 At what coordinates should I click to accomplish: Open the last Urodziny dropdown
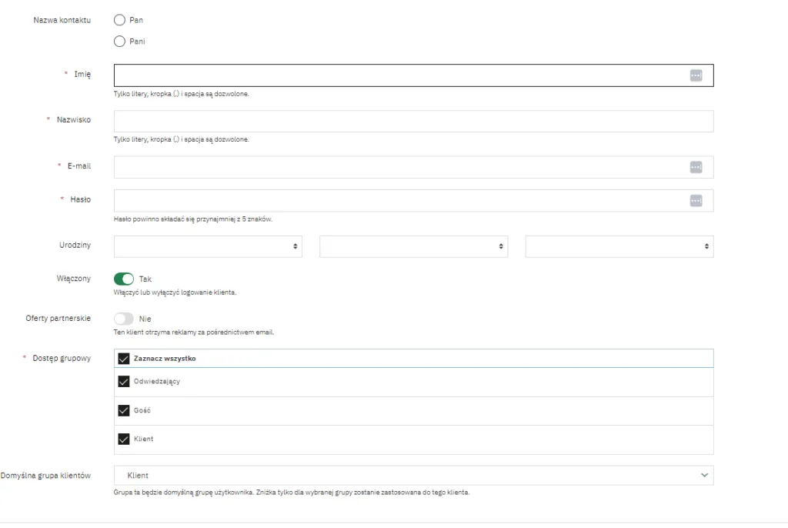(619, 246)
